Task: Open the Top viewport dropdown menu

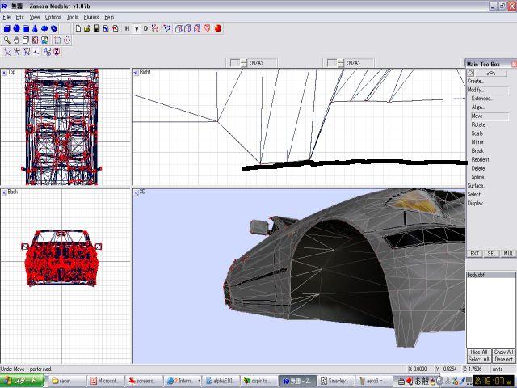Action: pyautogui.click(x=4, y=72)
